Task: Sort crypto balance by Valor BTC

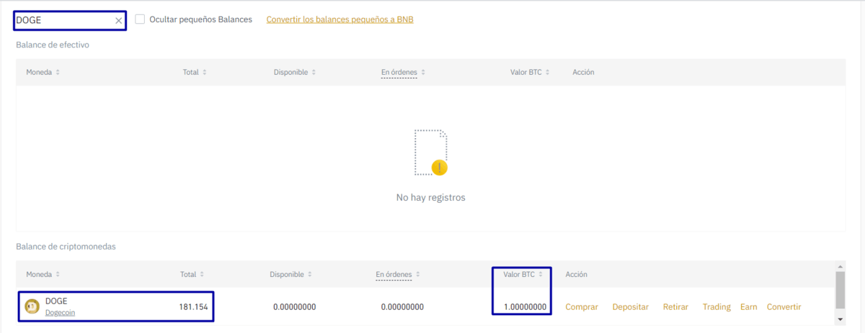Action: pos(523,275)
